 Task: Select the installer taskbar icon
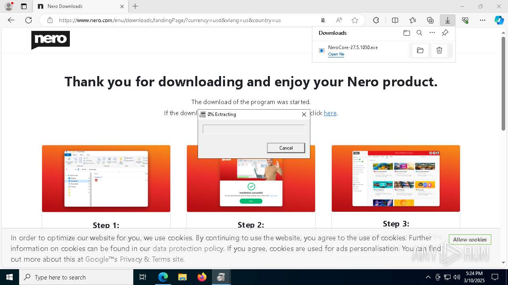pyautogui.click(x=221, y=277)
